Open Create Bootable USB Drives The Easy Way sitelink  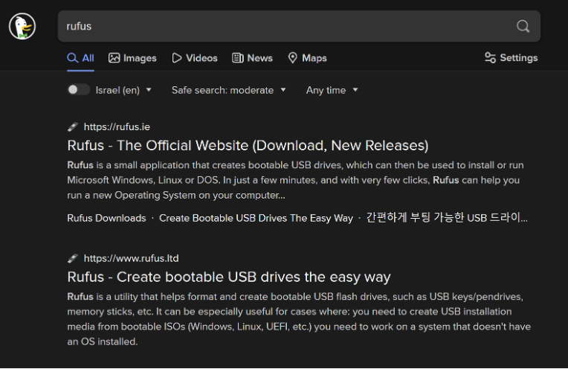tap(256, 218)
